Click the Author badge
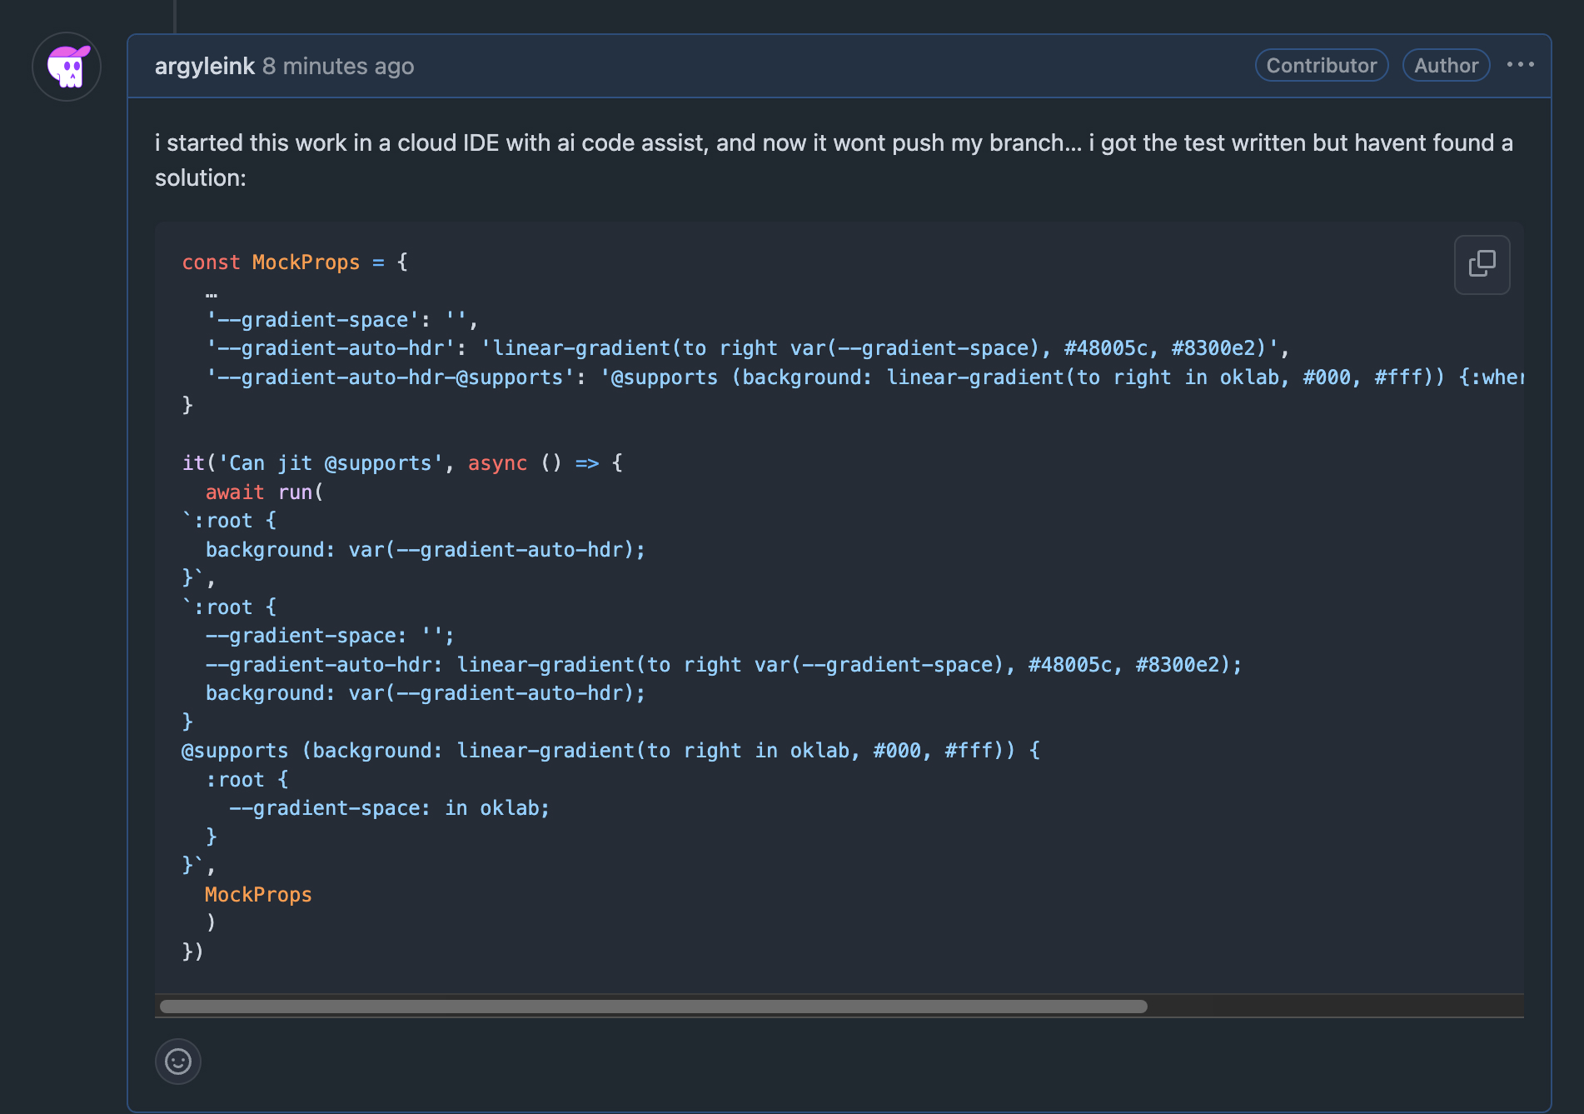Screen dimensions: 1584x1114 coord(1446,65)
